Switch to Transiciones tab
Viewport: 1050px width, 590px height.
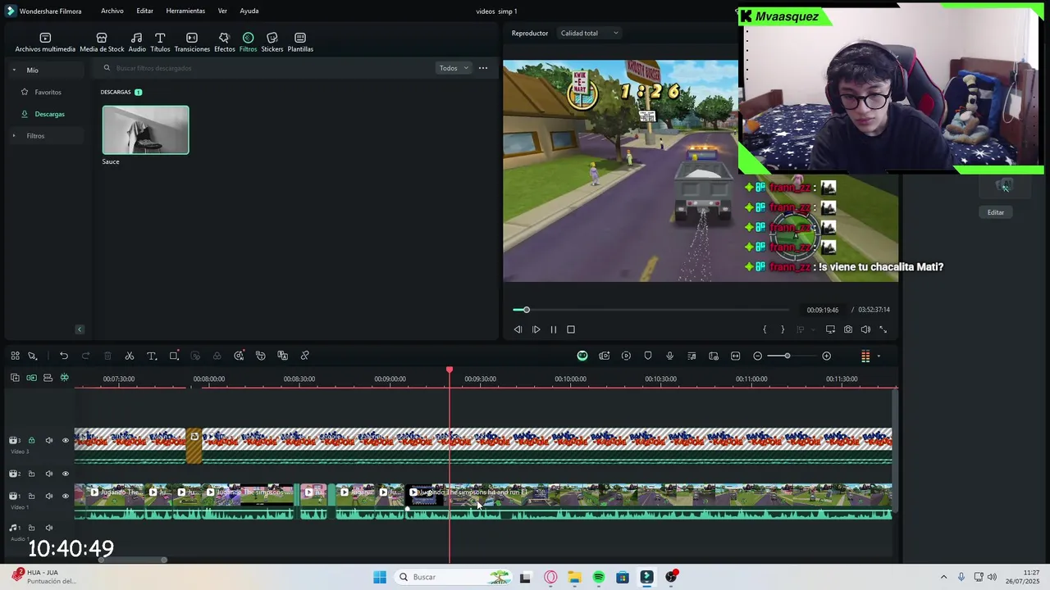[192, 43]
